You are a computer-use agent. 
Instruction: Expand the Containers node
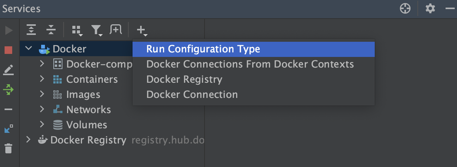(42, 79)
